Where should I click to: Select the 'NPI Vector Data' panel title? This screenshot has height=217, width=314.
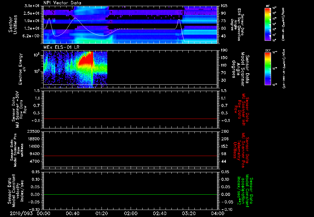[x=62, y=3]
